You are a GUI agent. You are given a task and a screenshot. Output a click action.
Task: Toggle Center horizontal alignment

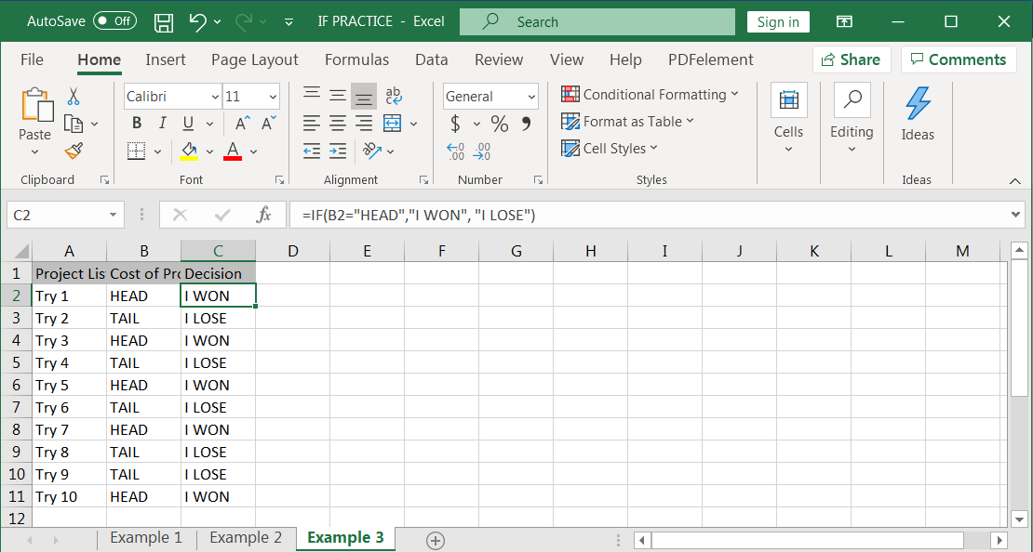coord(338,123)
